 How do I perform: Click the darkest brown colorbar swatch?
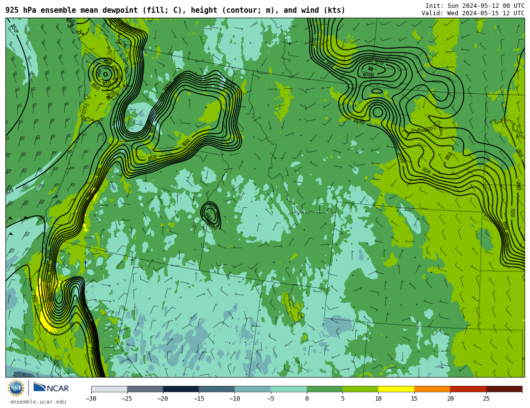[x=504, y=389]
